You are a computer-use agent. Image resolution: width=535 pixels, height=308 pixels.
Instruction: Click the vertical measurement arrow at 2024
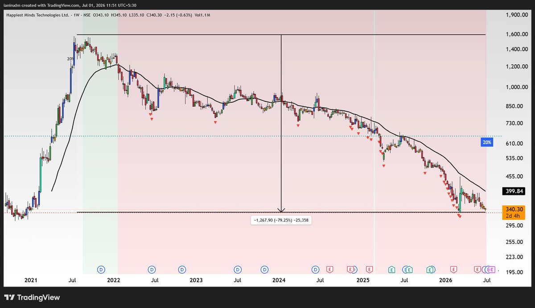[281, 124]
